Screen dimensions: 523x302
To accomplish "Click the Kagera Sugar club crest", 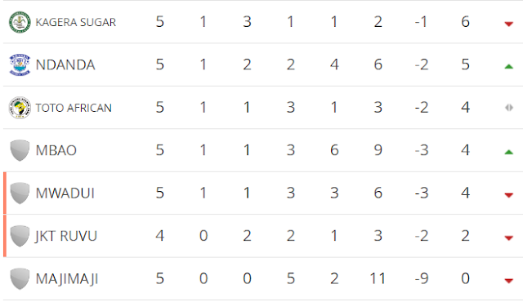I will point(20,22).
